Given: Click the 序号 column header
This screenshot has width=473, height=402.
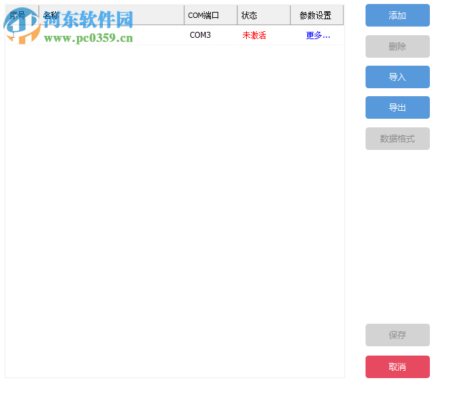Looking at the screenshot, I should 23,15.
